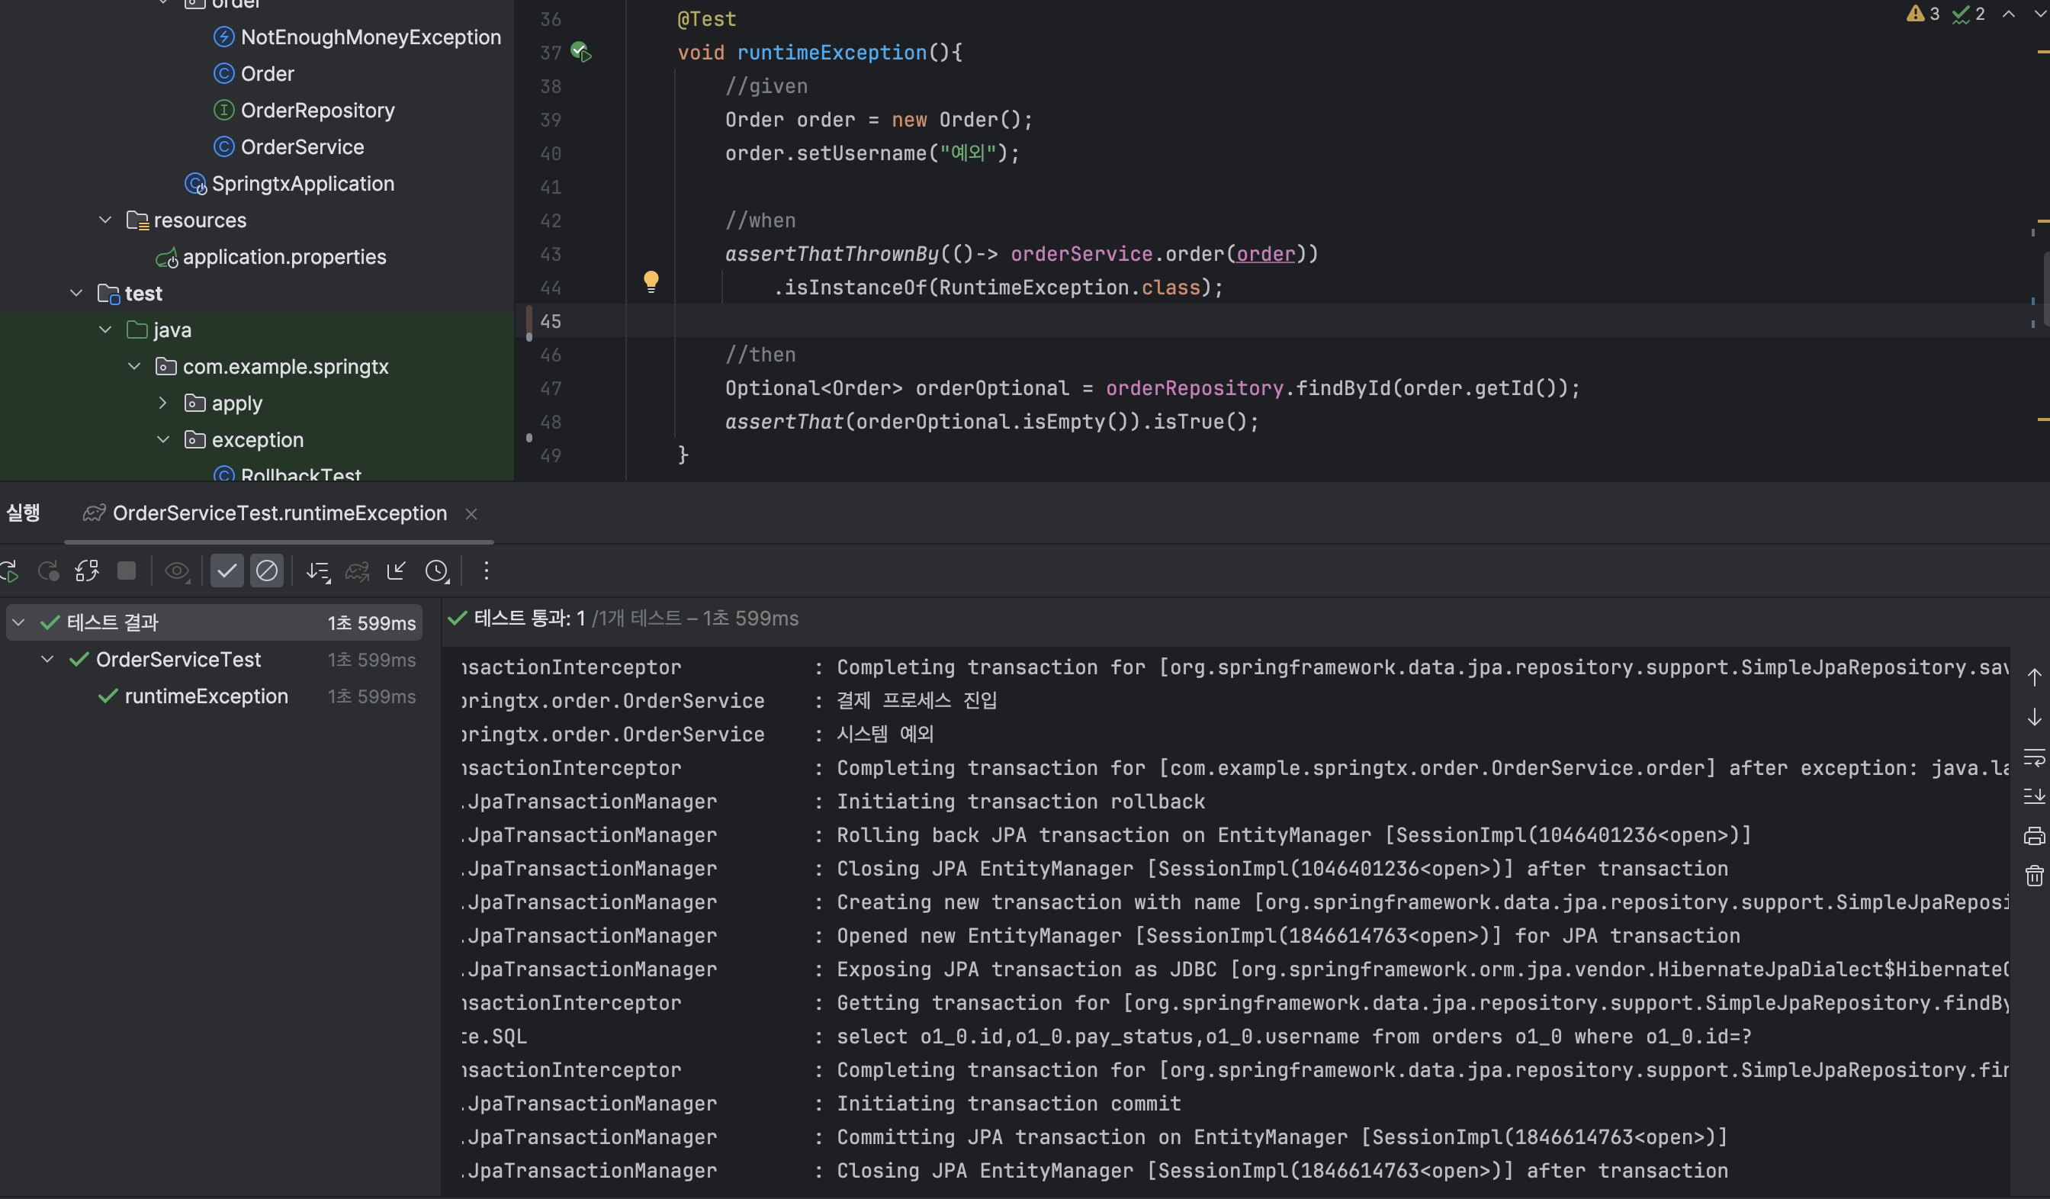This screenshot has height=1199, width=2050.
Task: Open OrderRepository in the project tree
Action: (317, 111)
